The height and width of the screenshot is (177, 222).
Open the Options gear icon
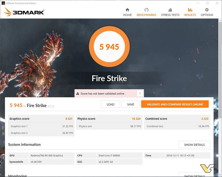[207, 10]
